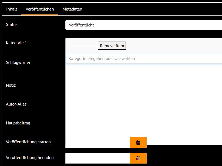
Task: Click the Veröffentlichung starten label
Action: coord(28,142)
